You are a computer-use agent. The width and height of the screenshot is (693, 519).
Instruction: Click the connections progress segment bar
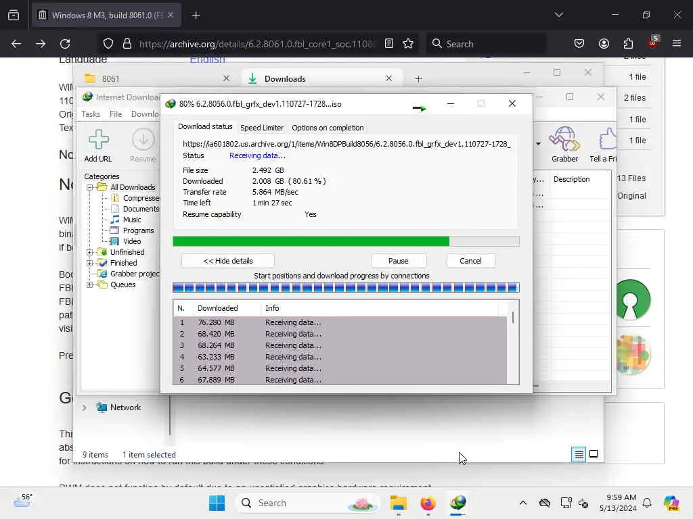point(346,288)
